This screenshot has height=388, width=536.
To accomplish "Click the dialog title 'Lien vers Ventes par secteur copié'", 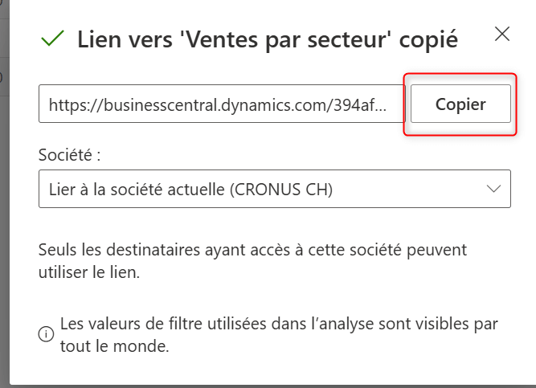I will [x=268, y=39].
